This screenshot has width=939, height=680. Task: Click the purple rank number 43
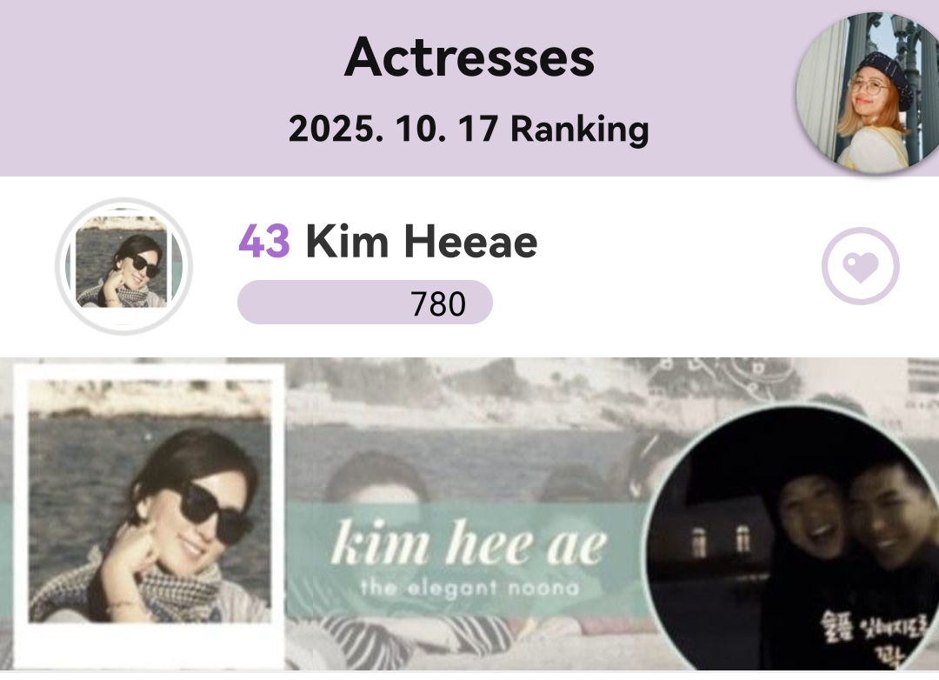pyautogui.click(x=264, y=242)
